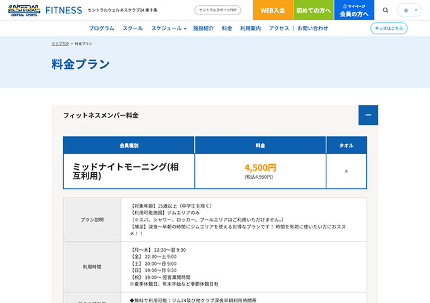The height and width of the screenshot is (303, 430).
Task: Click the ミッドナイトモーニング(相互利用) plan name
Action: point(125,171)
